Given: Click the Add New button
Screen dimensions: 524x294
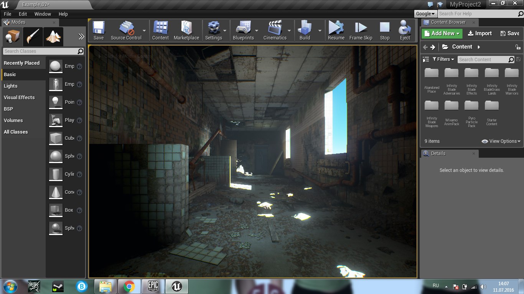Looking at the screenshot, I should click(442, 33).
